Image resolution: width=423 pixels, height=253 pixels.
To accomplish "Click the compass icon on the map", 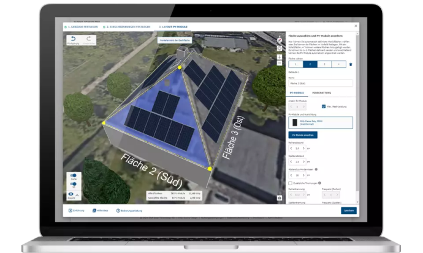I will 280,40.
